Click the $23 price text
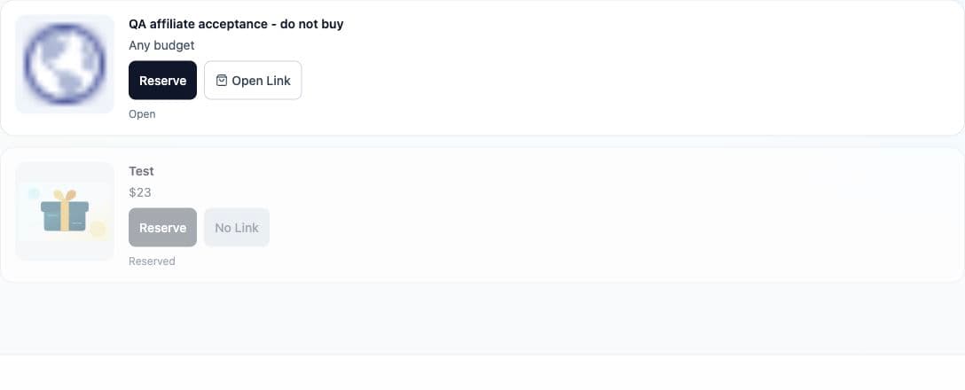The width and height of the screenshot is (965, 390). [140, 192]
